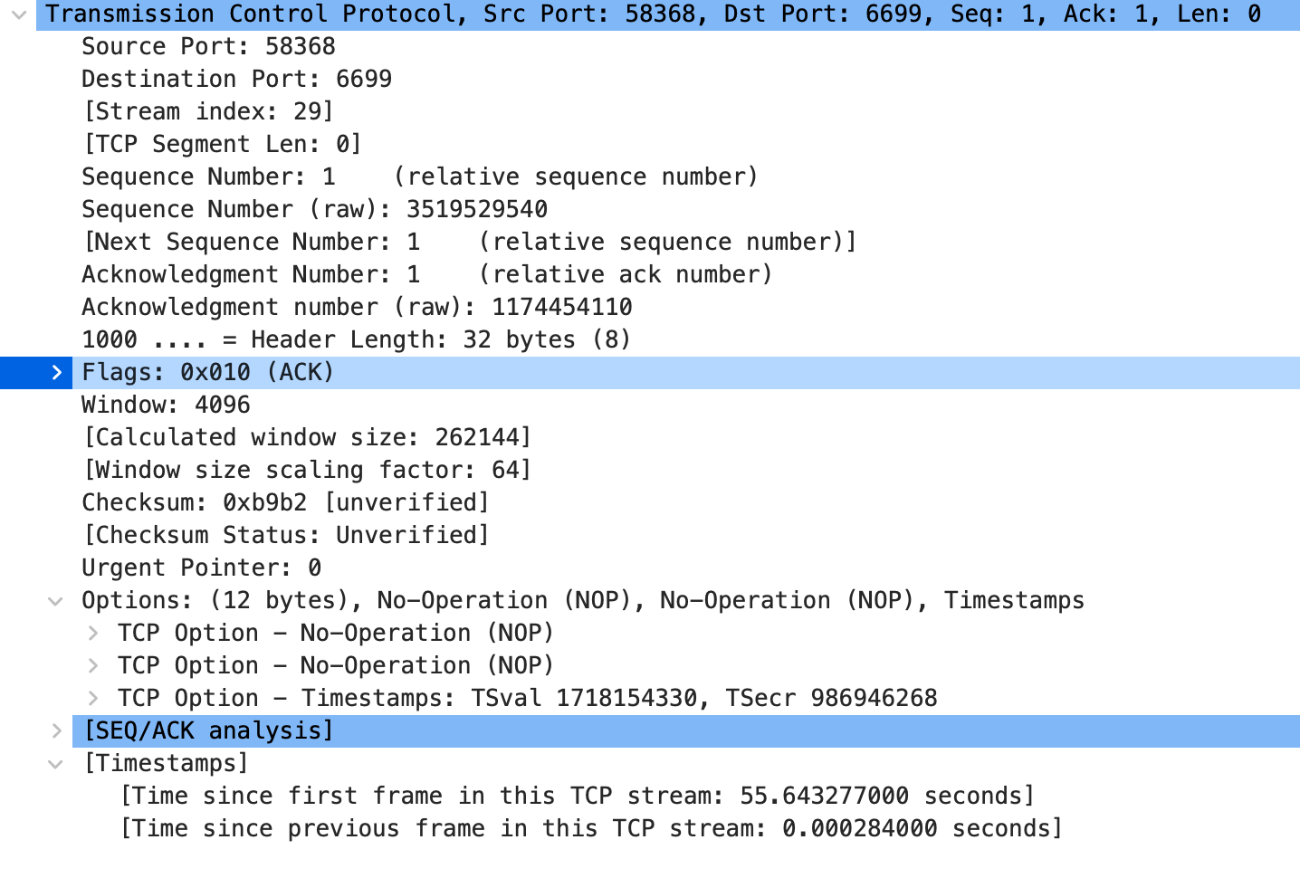Click second TCP Option No-Operation (NOP) text
1300x878 pixels.
coord(336,665)
